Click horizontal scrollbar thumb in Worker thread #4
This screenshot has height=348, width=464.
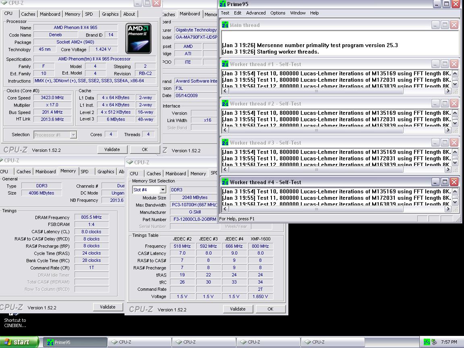[x=316, y=209]
